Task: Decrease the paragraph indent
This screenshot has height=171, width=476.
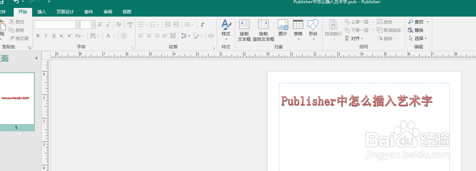Action: click(x=168, y=25)
